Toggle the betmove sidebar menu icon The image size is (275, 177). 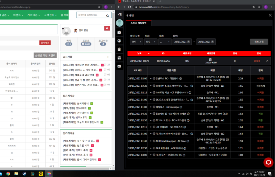pos(120,15)
